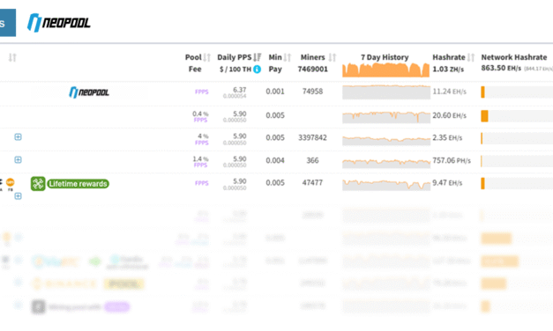This screenshot has width=553, height=331.
Task: Click the 6.37 Daily PPS value
Action: [x=240, y=90]
